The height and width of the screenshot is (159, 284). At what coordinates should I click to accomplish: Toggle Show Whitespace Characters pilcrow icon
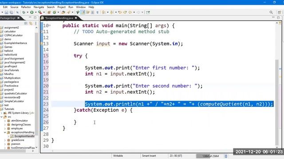[98, 12]
